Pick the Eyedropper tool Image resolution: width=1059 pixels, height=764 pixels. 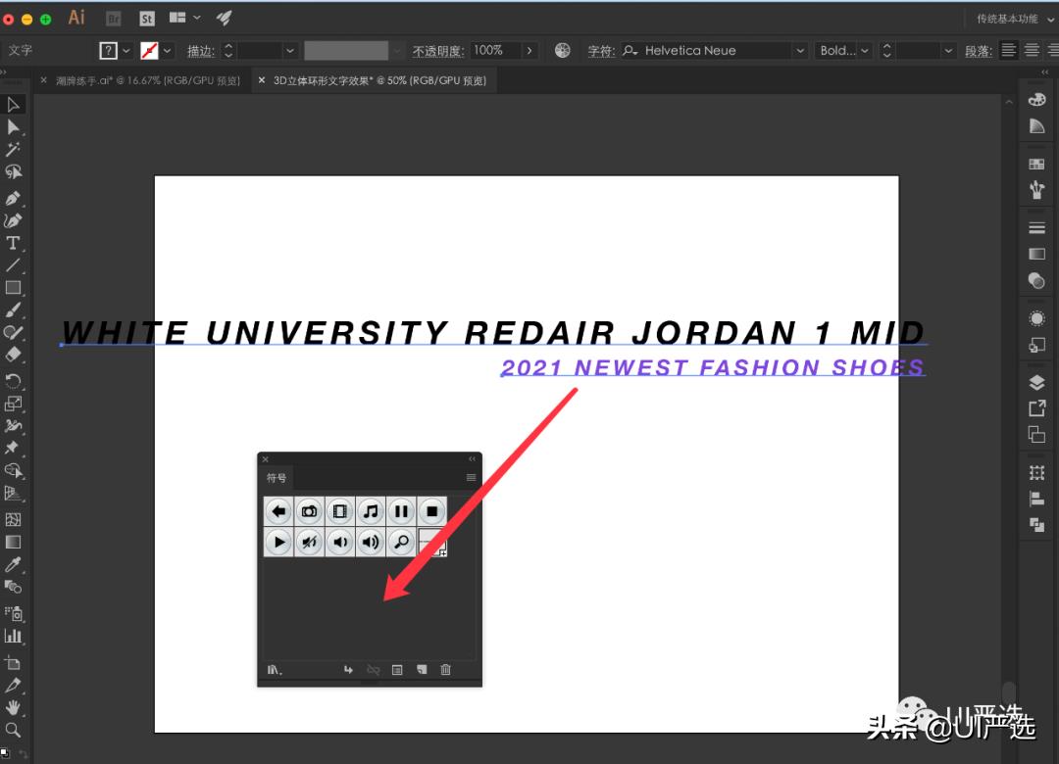[x=13, y=564]
